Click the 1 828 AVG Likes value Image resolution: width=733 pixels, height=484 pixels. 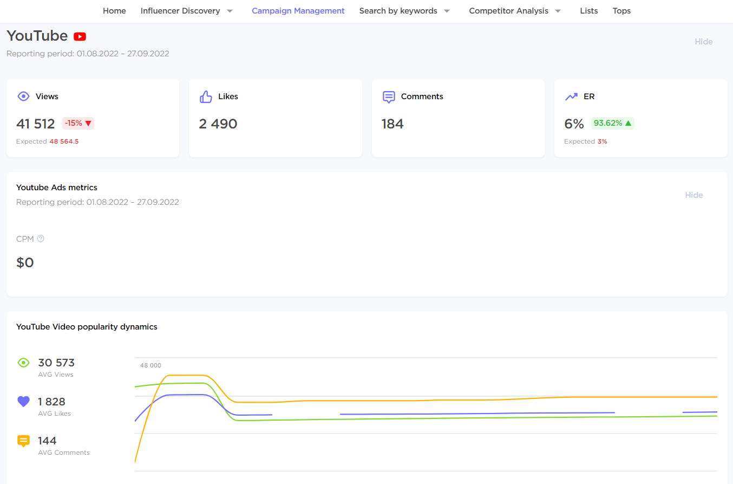click(x=51, y=402)
